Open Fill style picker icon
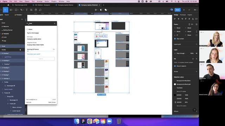Viewport: 225px width, 126px height. pos(193,59)
